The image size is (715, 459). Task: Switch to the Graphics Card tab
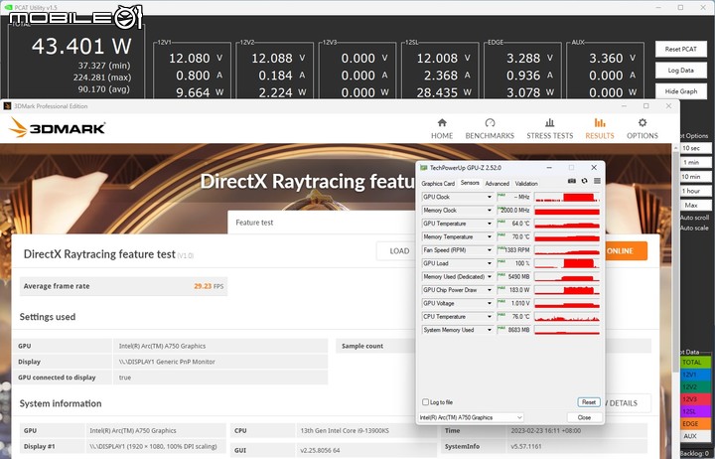pyautogui.click(x=438, y=184)
